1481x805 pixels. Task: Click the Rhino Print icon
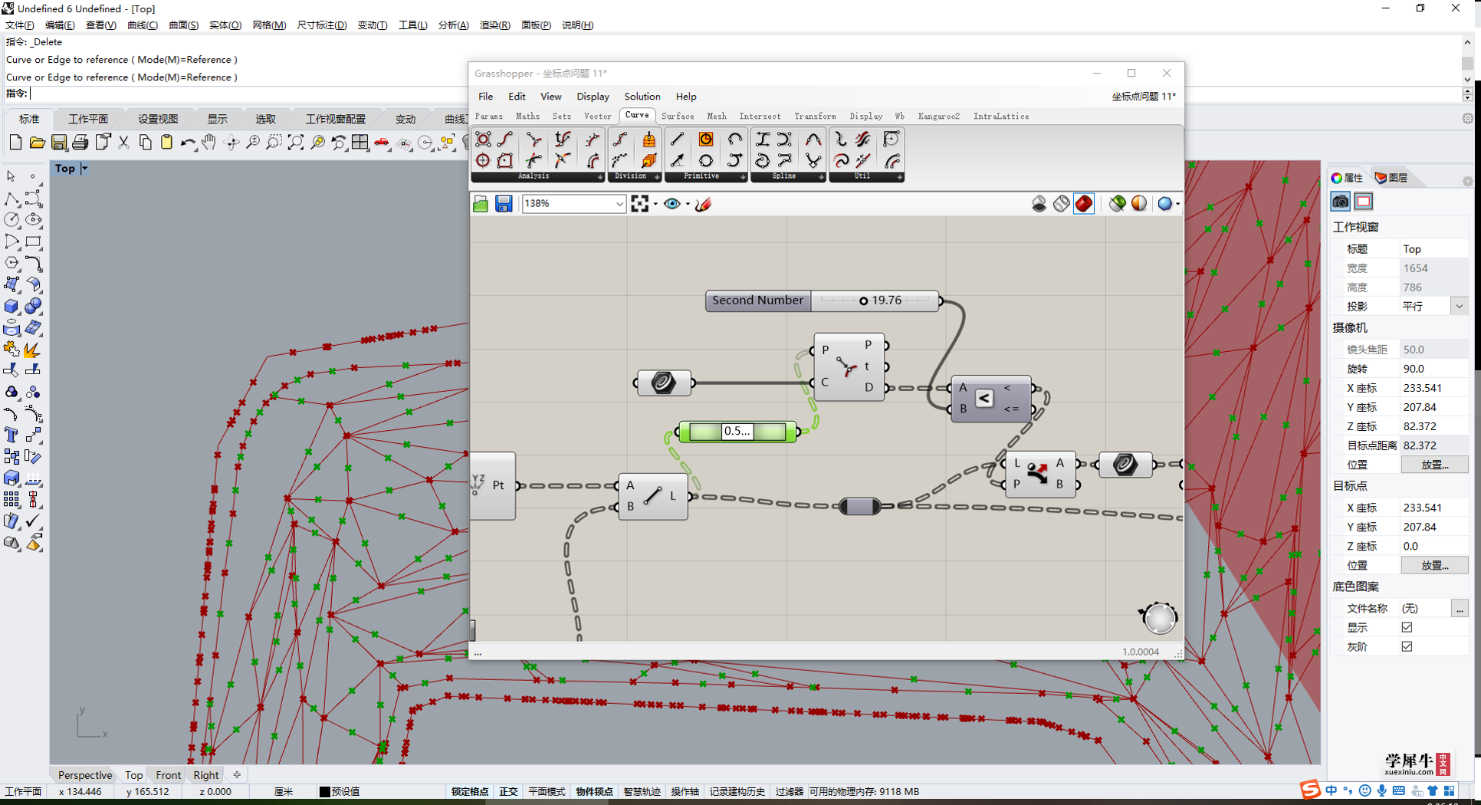(x=80, y=142)
